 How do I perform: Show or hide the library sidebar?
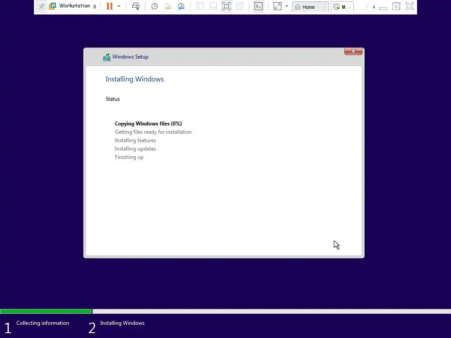pyautogui.click(x=200, y=6)
